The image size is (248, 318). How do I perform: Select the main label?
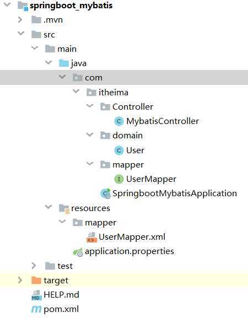pyautogui.click(x=67, y=49)
